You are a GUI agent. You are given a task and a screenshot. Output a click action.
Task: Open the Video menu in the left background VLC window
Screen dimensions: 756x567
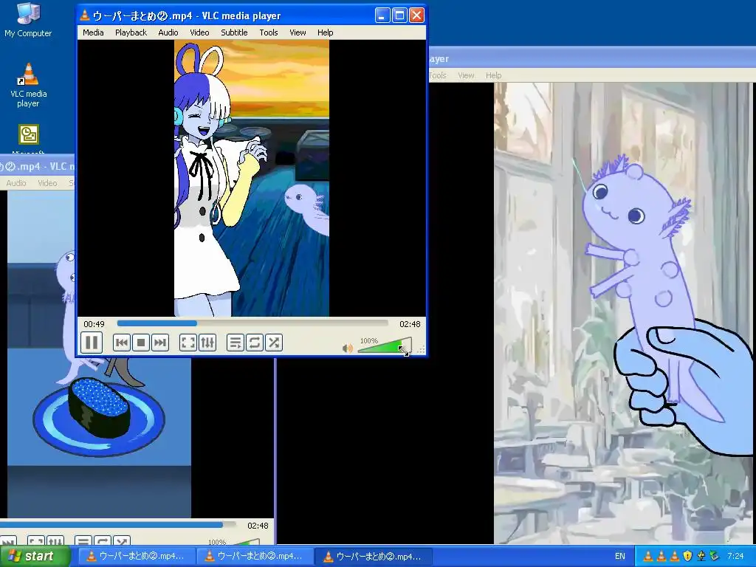point(47,183)
